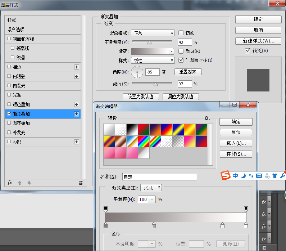The width and height of the screenshot is (286, 251).
Task: Click the 新建样式(W)... button
Action: (x=258, y=41)
